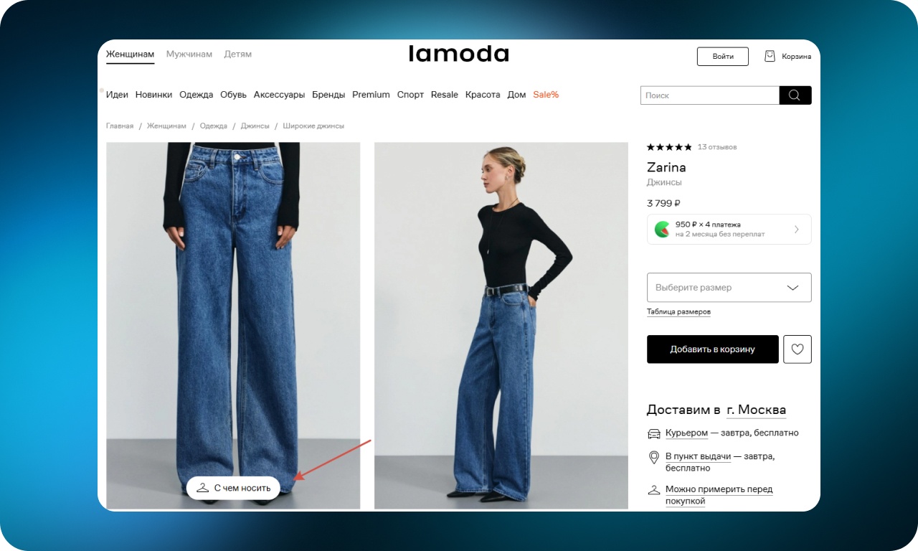Click the hanger icon in С чем носить
This screenshot has height=551, width=918.
click(202, 488)
